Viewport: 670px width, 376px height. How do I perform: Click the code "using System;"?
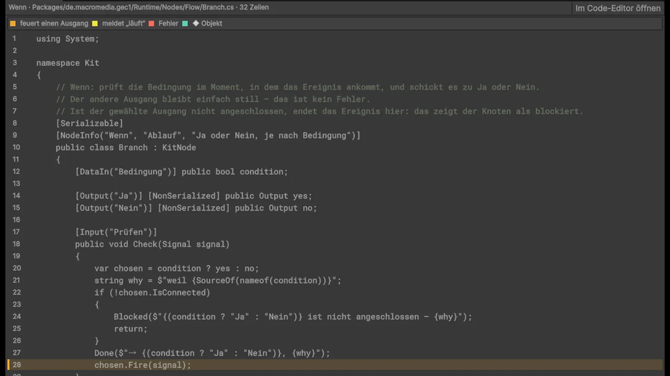tap(68, 39)
